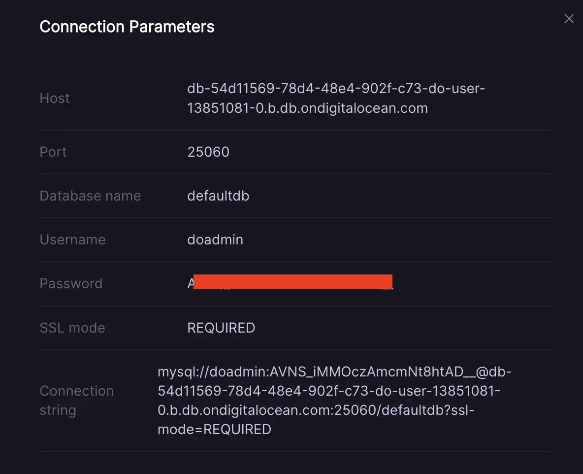Select the doadmin username value
The image size is (583, 474).
pyautogui.click(x=215, y=239)
